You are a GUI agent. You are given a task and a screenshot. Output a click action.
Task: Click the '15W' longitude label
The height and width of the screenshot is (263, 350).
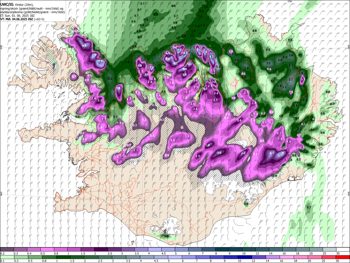pos(290,2)
